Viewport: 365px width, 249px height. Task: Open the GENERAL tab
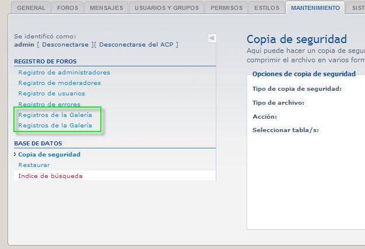pyautogui.click(x=31, y=8)
